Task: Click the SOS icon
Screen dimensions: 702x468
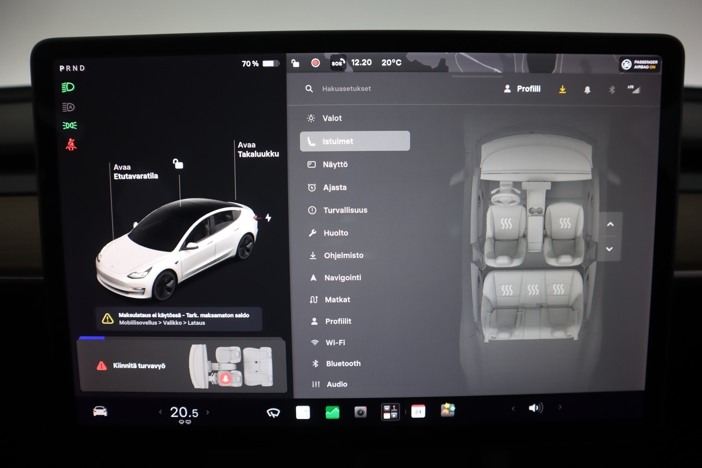Action: click(x=338, y=63)
